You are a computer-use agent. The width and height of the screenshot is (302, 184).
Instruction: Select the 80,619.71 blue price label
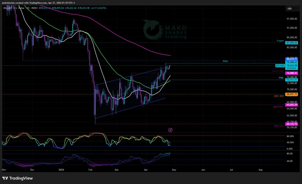(x=292, y=59)
